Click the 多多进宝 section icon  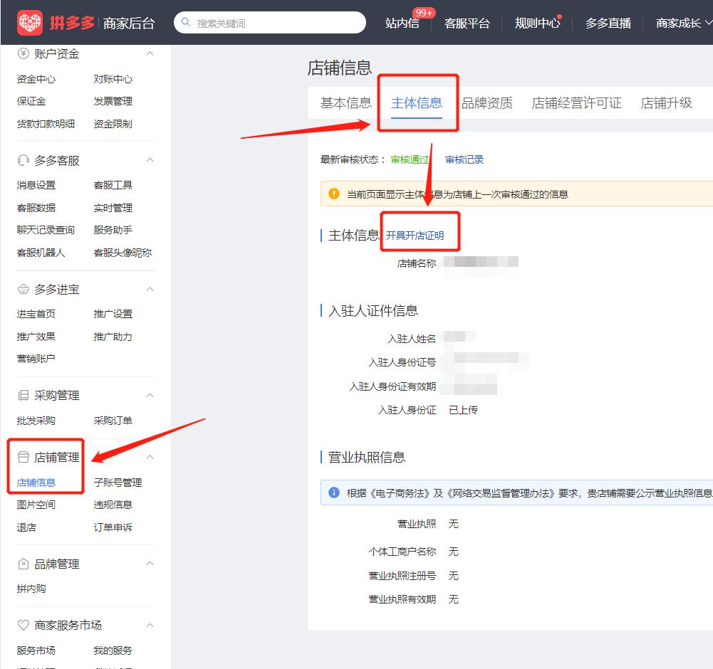tap(21, 289)
